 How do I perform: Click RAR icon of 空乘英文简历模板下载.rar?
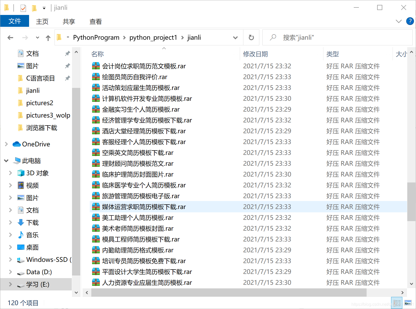[96, 153]
